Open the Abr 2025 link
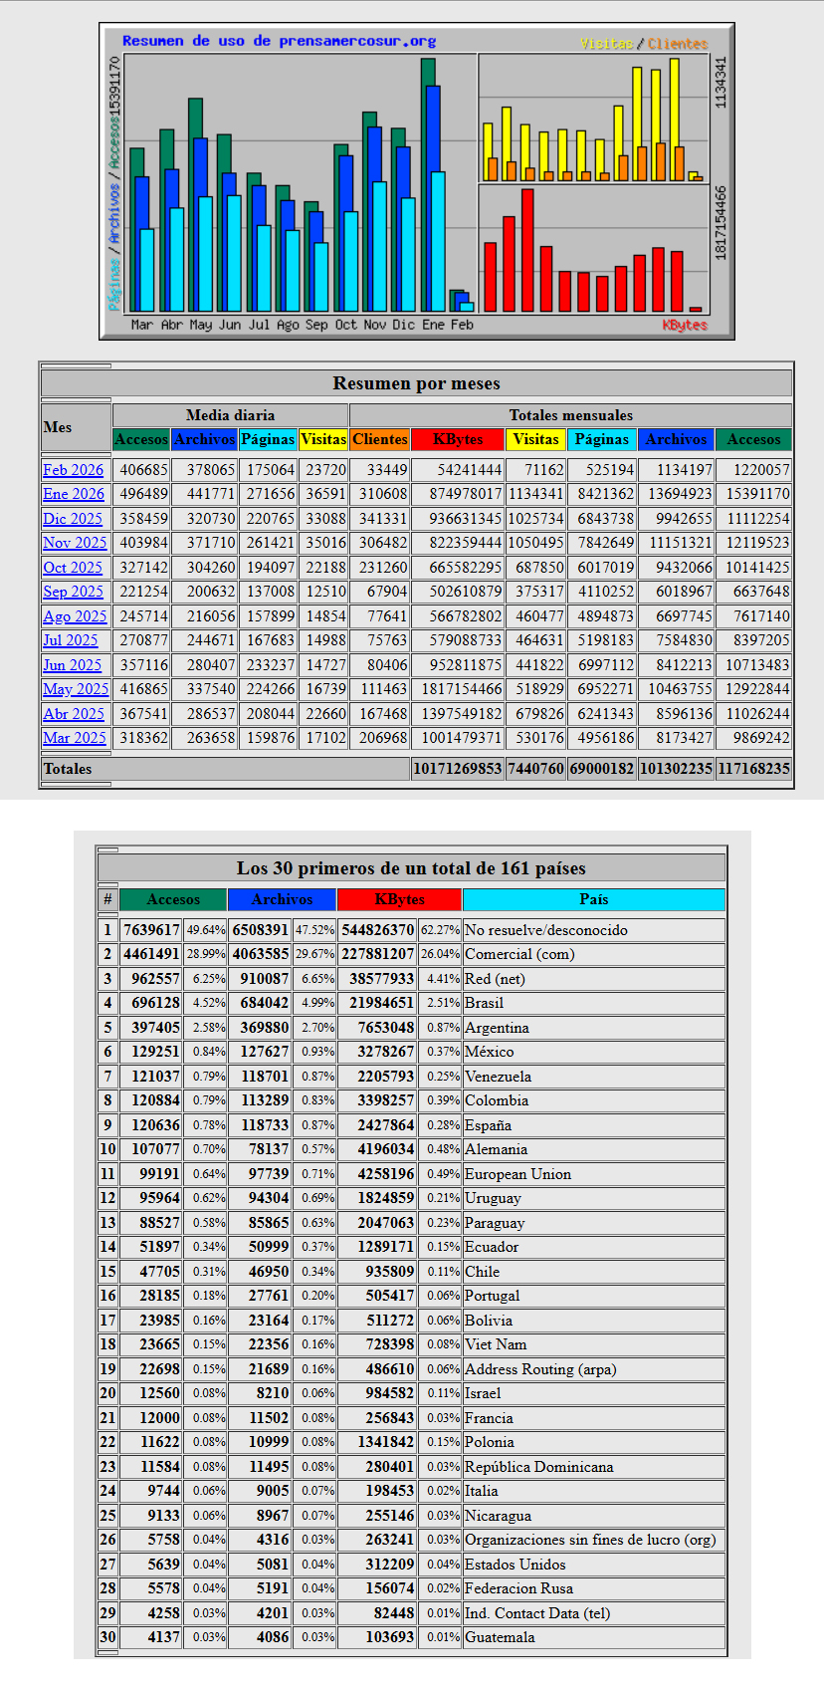 coord(74,714)
